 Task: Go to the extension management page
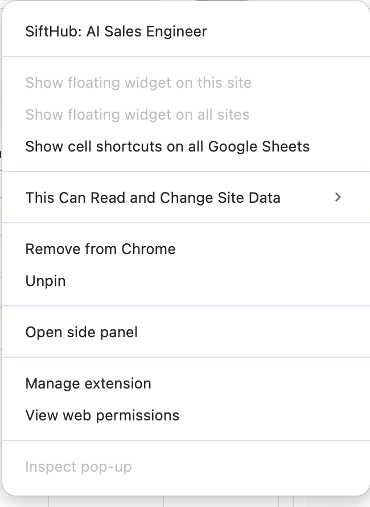click(x=88, y=383)
